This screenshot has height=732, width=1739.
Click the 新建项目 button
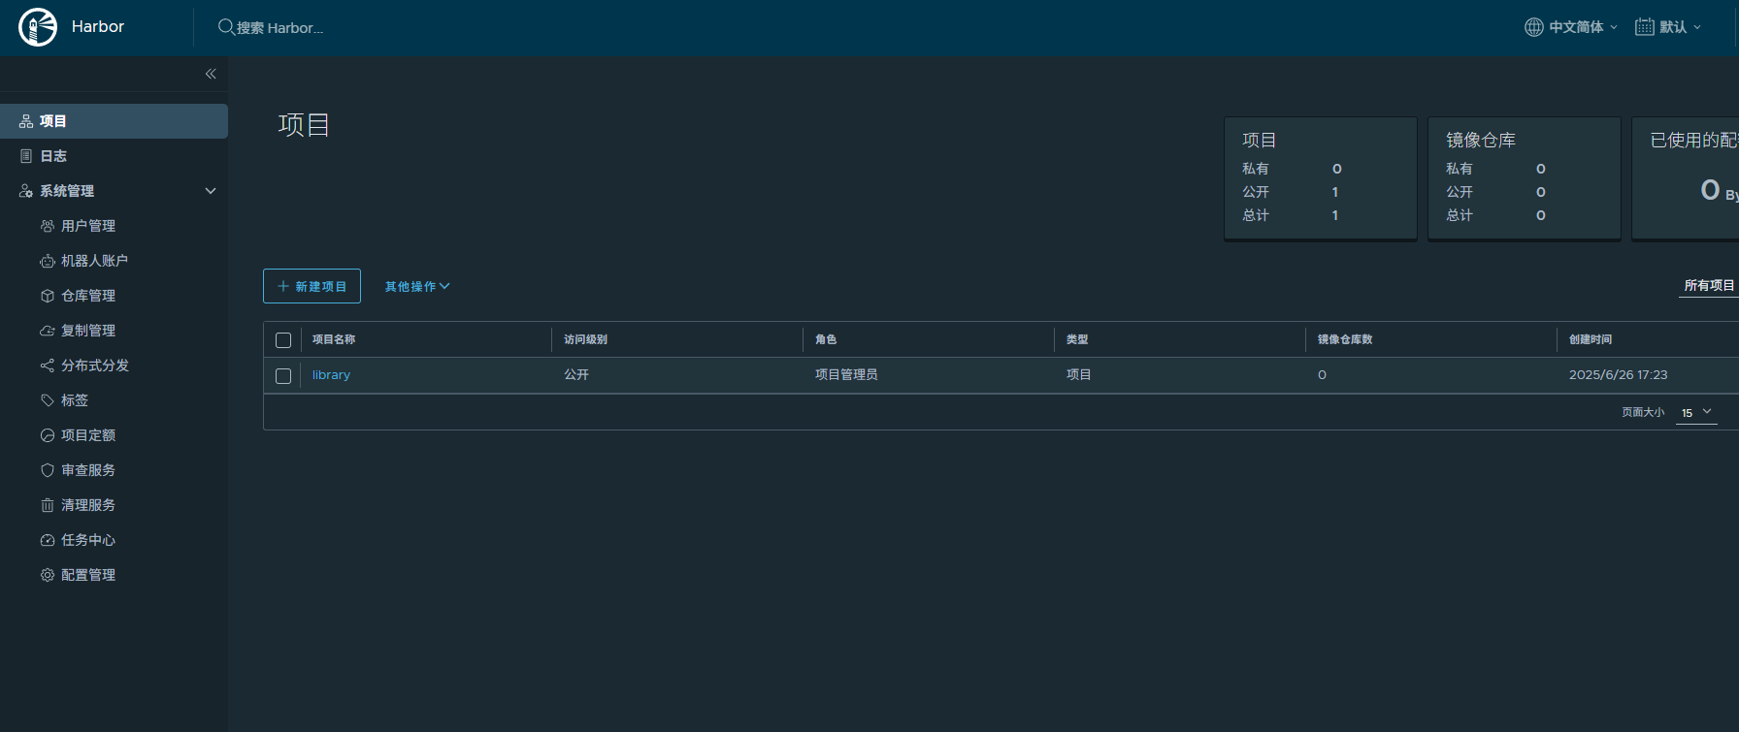click(312, 287)
